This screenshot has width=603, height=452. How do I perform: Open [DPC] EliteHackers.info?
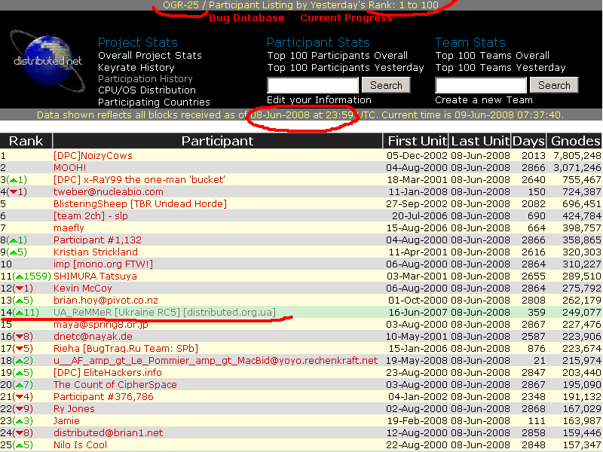pos(107,373)
